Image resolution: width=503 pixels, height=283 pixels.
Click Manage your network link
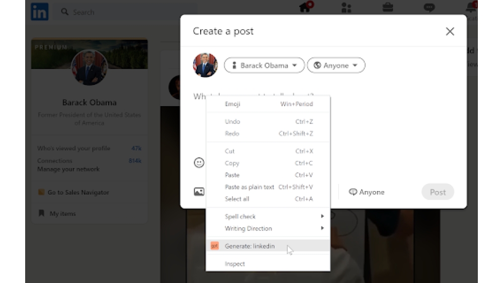pos(68,169)
